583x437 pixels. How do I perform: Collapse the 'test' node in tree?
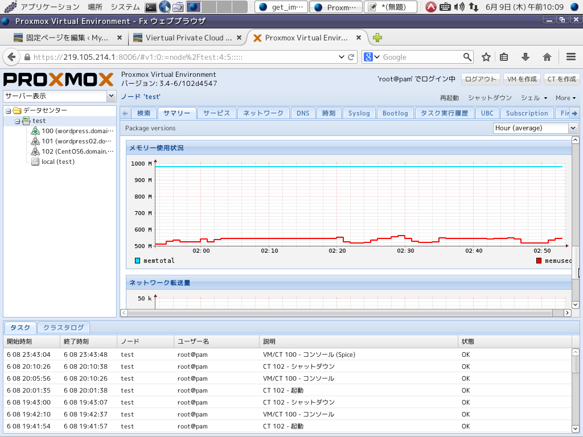point(18,121)
